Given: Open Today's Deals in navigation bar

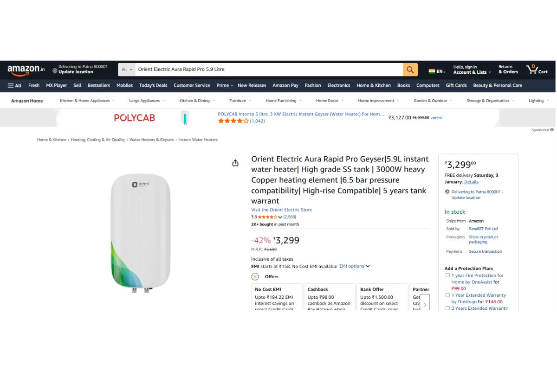Looking at the screenshot, I should point(153,85).
